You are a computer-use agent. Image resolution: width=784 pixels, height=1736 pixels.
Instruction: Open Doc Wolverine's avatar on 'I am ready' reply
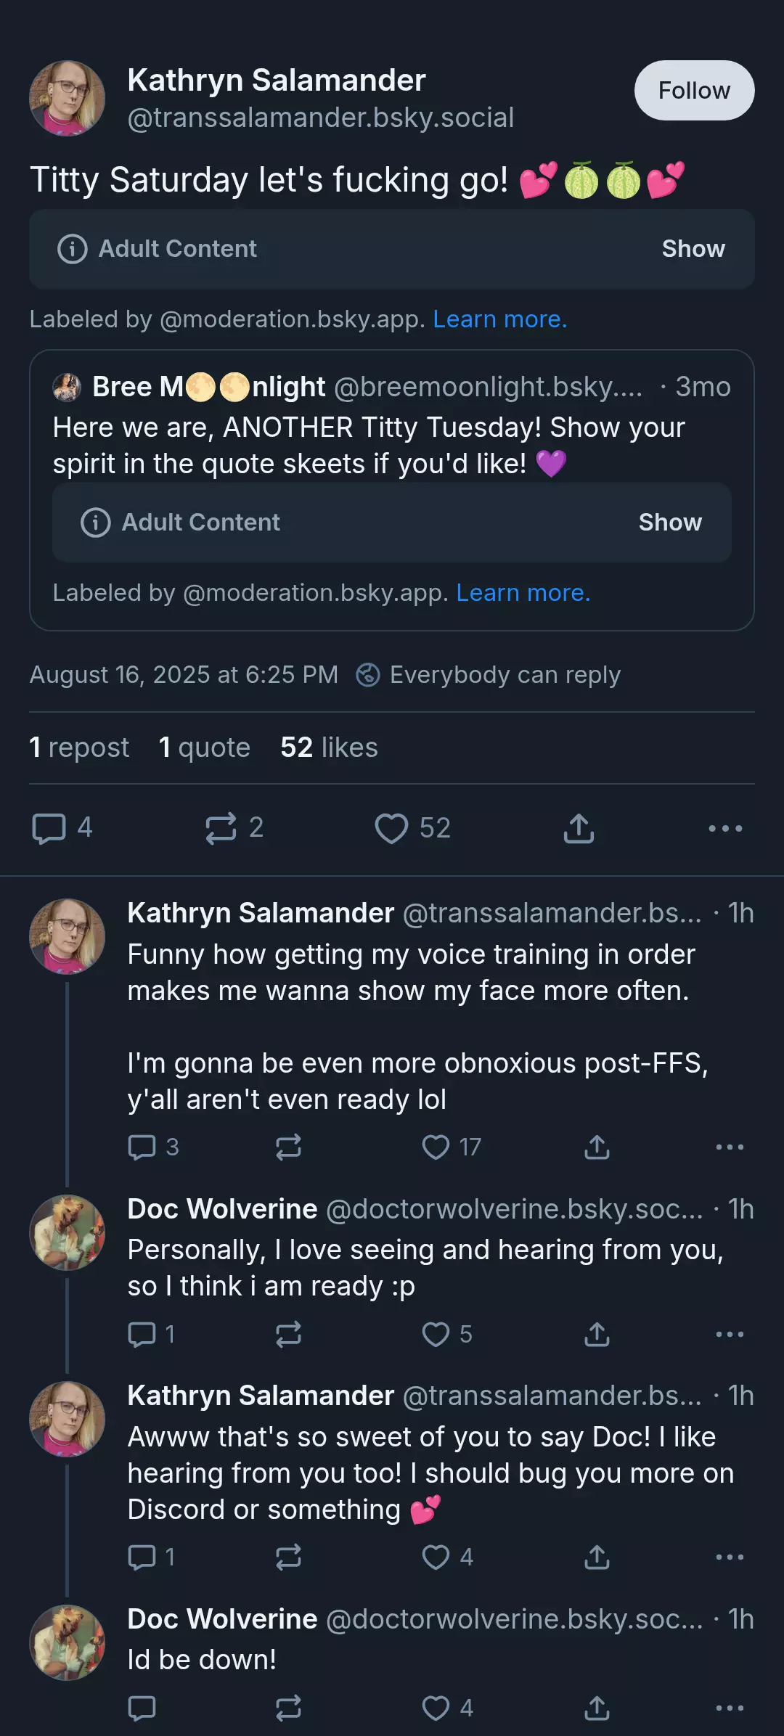coord(67,1232)
